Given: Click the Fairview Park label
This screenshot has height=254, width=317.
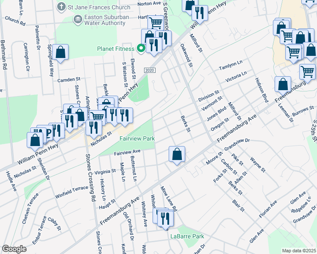Looking at the screenshot, I should pos(137,138).
